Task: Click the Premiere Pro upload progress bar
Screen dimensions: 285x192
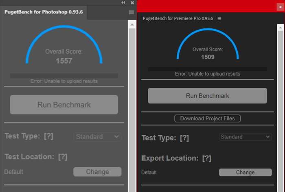Action: tap(207, 69)
